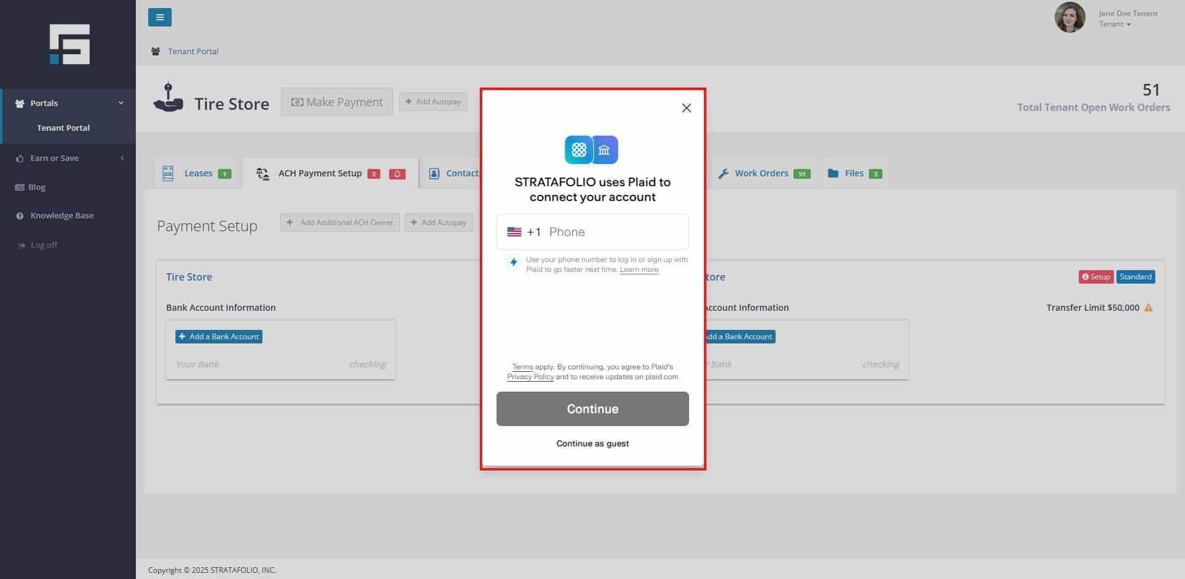Expand the Portals sidebar section
Screen dimensions: 1185x579
click(x=68, y=103)
